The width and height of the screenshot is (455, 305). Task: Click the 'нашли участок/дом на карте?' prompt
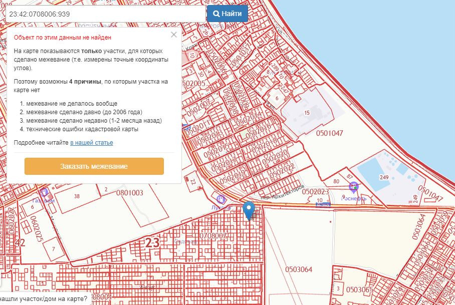44,299
